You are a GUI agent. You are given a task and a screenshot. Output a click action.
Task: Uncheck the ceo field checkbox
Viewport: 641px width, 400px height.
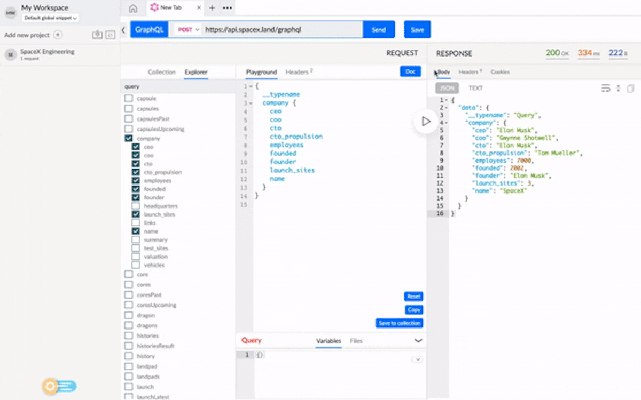click(x=136, y=147)
